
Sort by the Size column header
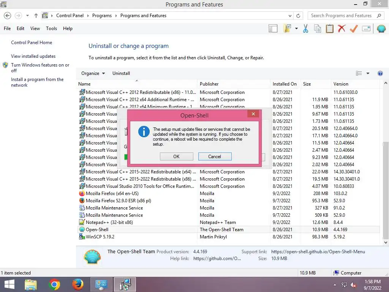coord(315,84)
